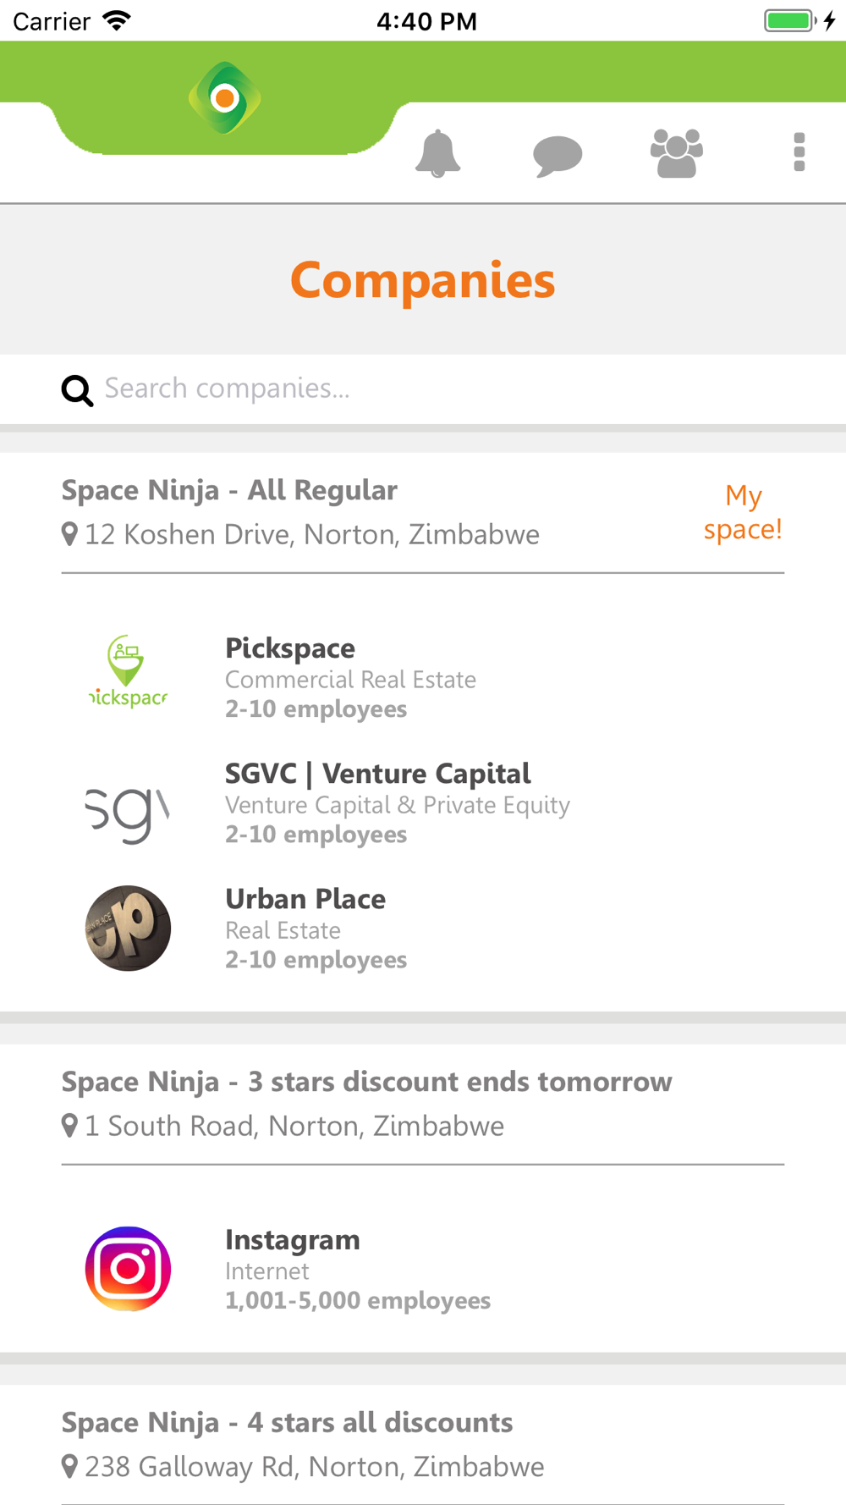Open the chat messages bubble icon

click(x=558, y=156)
